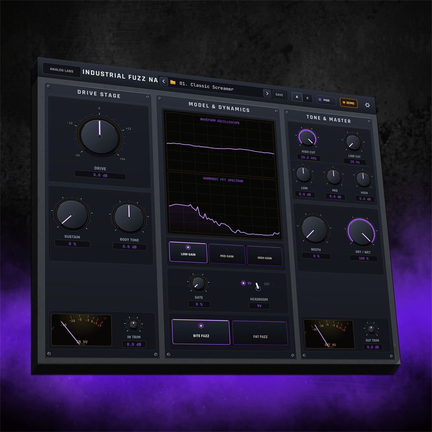Click the Width 0 % value field

[x=316, y=256]
